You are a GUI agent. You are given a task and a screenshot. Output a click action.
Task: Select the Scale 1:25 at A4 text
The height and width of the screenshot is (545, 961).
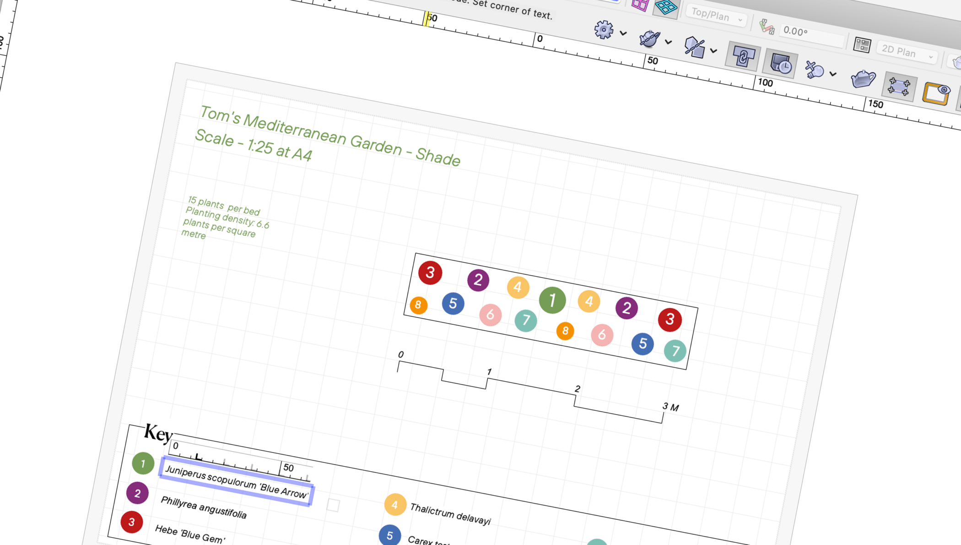point(254,145)
